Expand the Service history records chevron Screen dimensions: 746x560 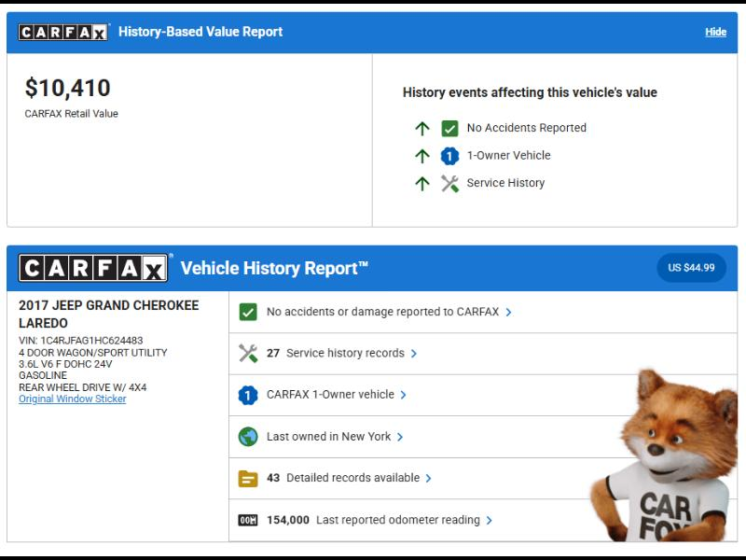[x=414, y=354]
